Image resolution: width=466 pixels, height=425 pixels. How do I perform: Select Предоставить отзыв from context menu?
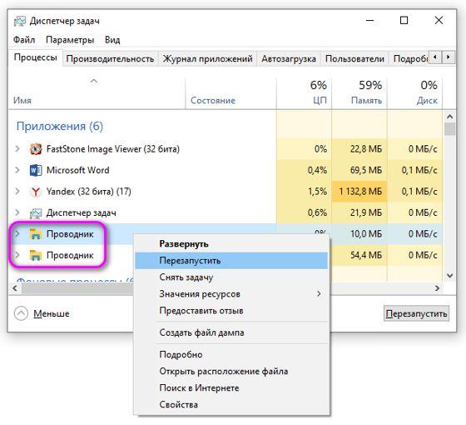click(232, 311)
